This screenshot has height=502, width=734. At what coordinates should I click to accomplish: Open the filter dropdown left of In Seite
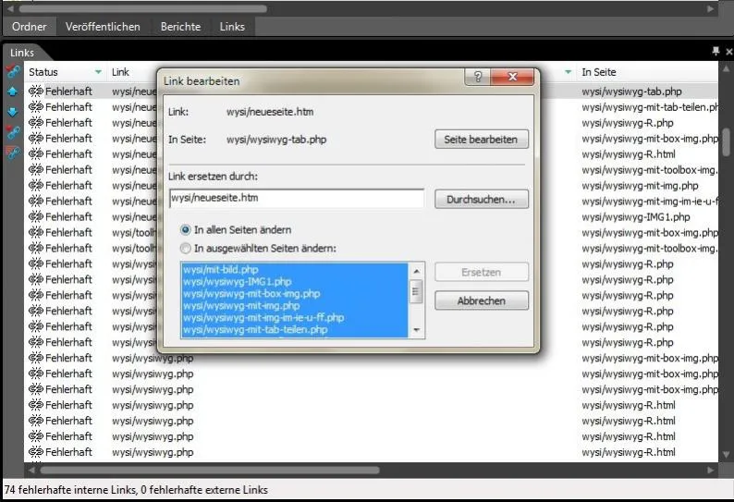pyautogui.click(x=568, y=72)
